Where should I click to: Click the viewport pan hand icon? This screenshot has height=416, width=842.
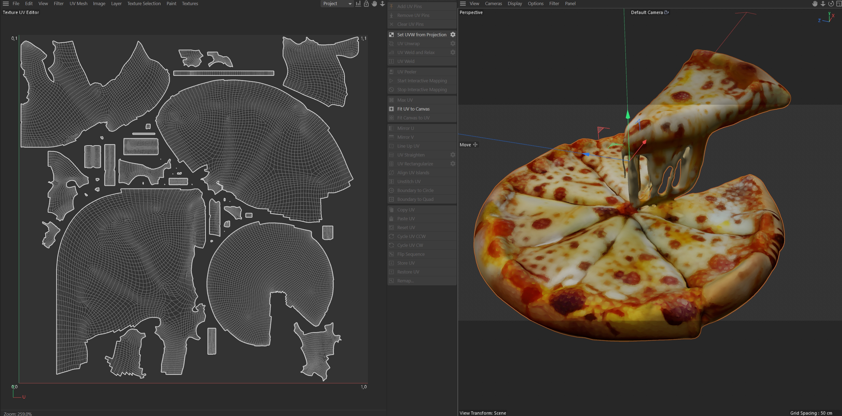coord(815,3)
